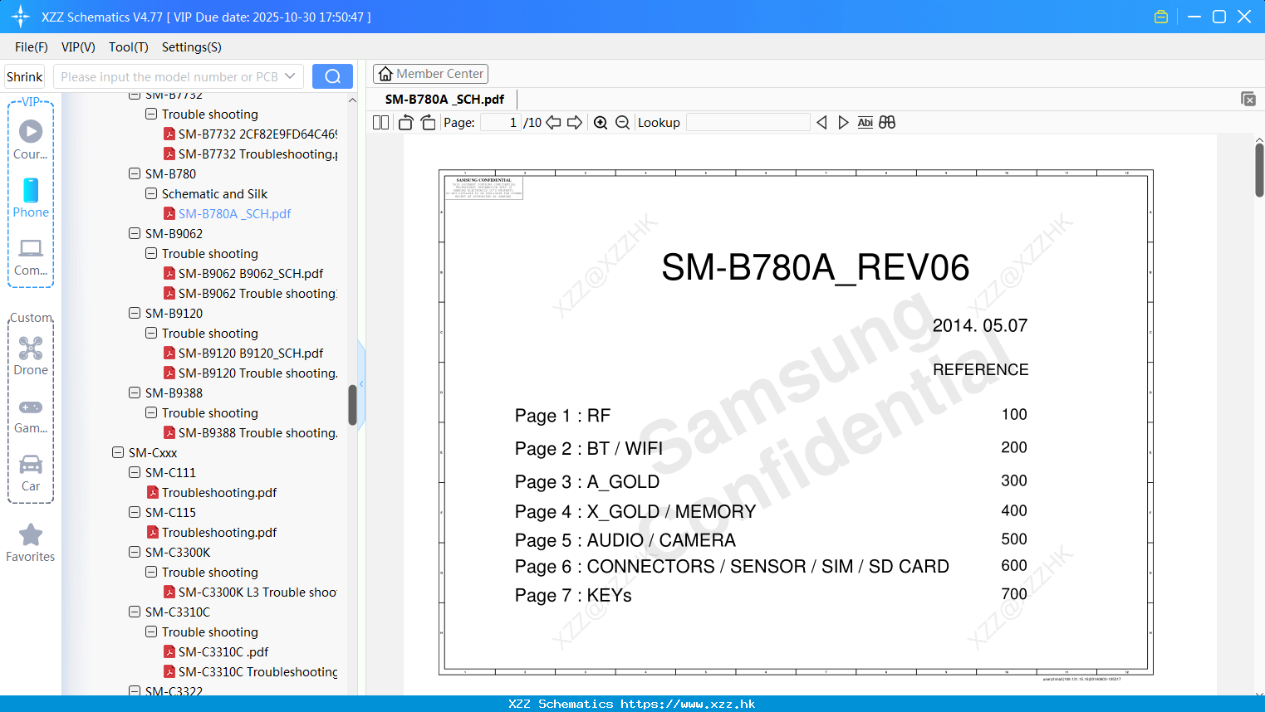Close the SM-B780A_SCH.pdf document panel icon
Screen dimensions: 1265x712
pos(1248,99)
